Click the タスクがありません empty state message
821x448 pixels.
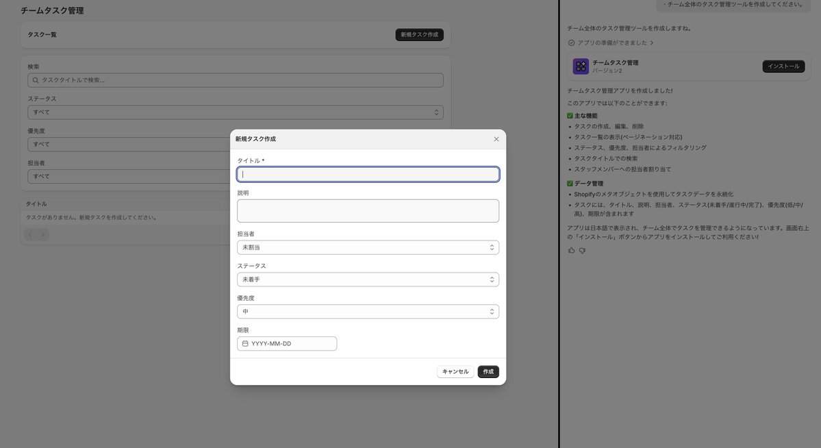(91, 217)
